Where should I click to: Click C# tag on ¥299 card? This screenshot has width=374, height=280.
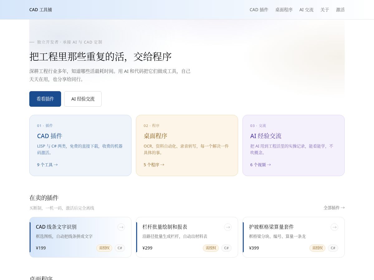pyautogui.click(x=226, y=248)
